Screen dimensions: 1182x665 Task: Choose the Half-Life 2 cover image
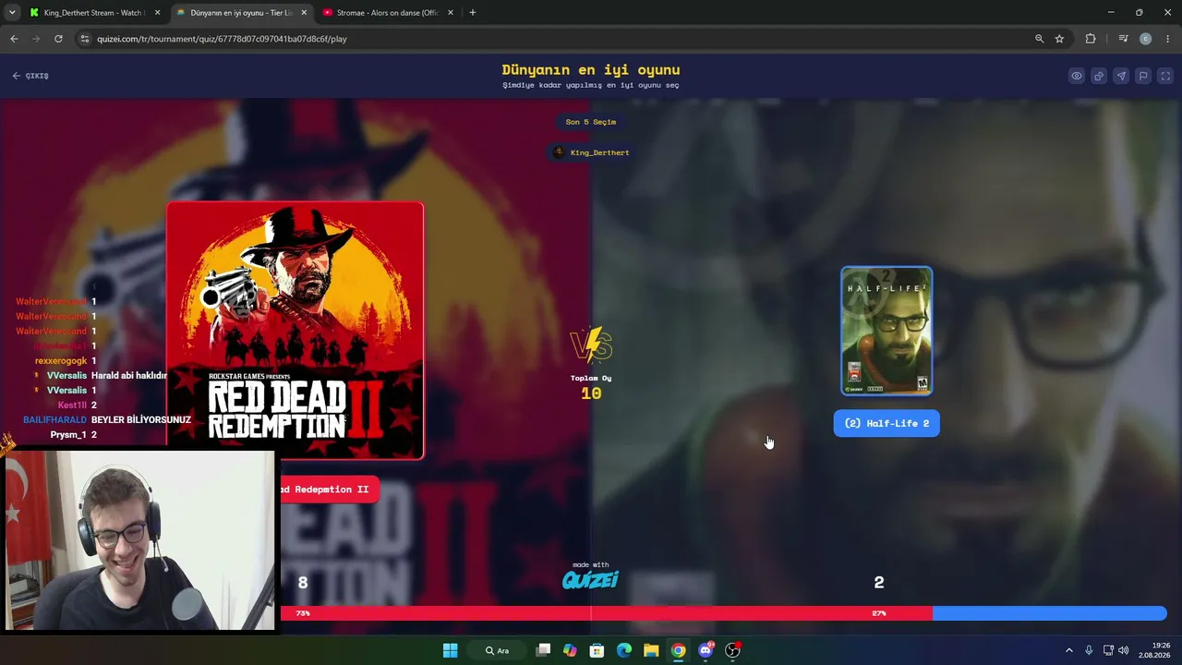(x=886, y=331)
